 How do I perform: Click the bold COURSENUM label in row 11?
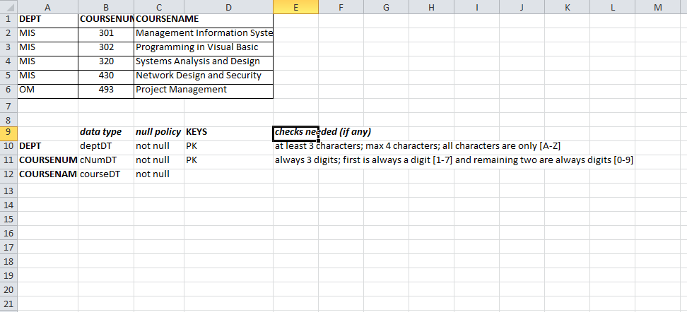(x=48, y=160)
